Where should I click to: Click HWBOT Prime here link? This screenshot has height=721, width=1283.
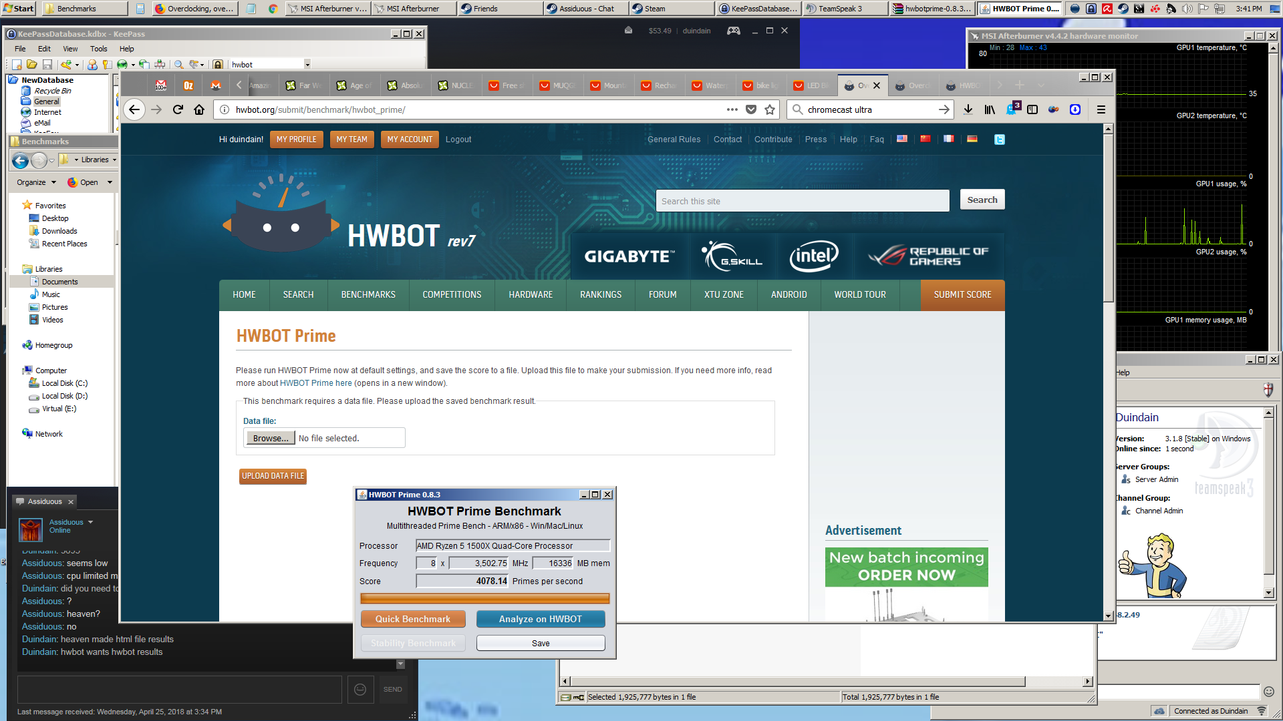point(316,383)
